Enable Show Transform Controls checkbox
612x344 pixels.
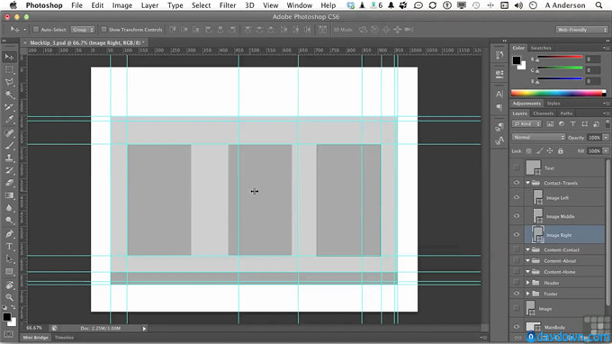pyautogui.click(x=103, y=30)
